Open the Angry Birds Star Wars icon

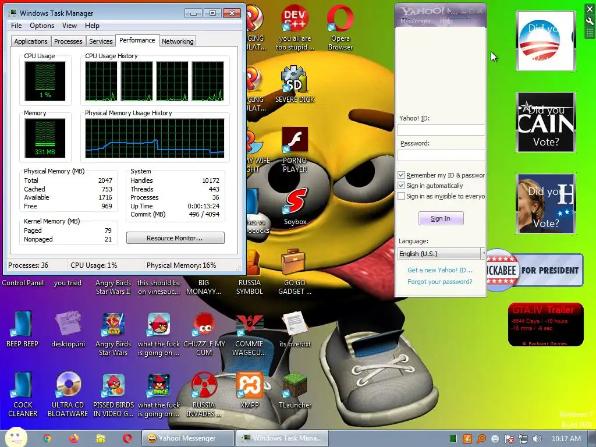(x=113, y=325)
